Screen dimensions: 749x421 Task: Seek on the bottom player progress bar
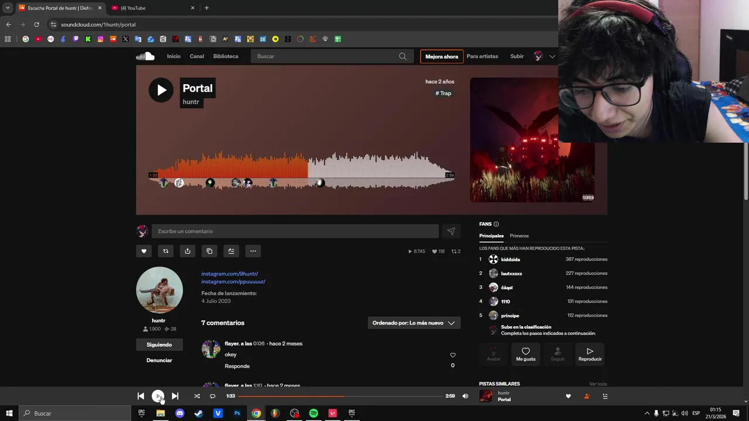pyautogui.click(x=340, y=396)
